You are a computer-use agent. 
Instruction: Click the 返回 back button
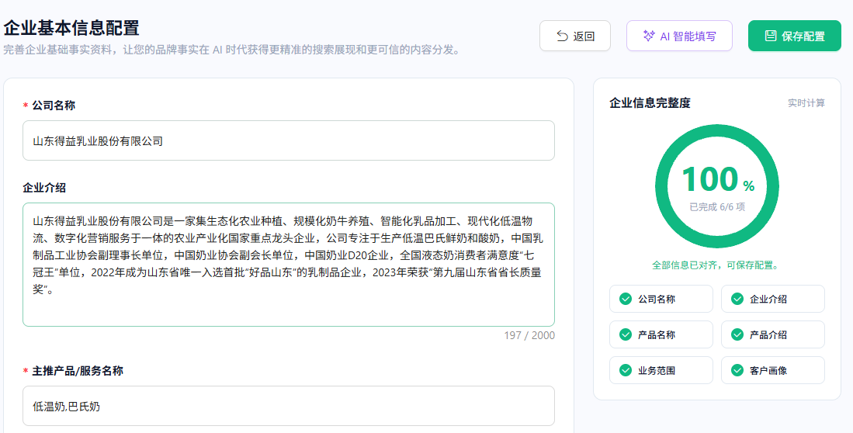click(575, 36)
